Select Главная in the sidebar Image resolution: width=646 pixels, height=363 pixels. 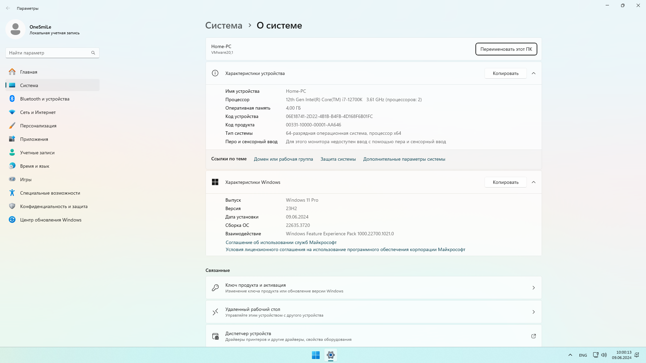tap(29, 72)
